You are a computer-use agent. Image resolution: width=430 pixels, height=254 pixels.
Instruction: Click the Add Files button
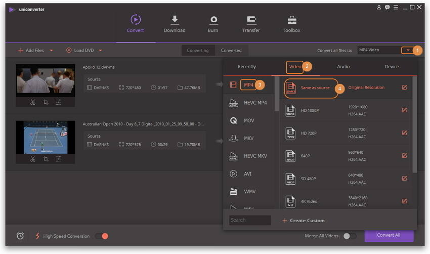(x=31, y=51)
